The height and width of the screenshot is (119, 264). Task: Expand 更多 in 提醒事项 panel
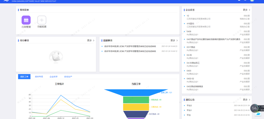coord(174,41)
